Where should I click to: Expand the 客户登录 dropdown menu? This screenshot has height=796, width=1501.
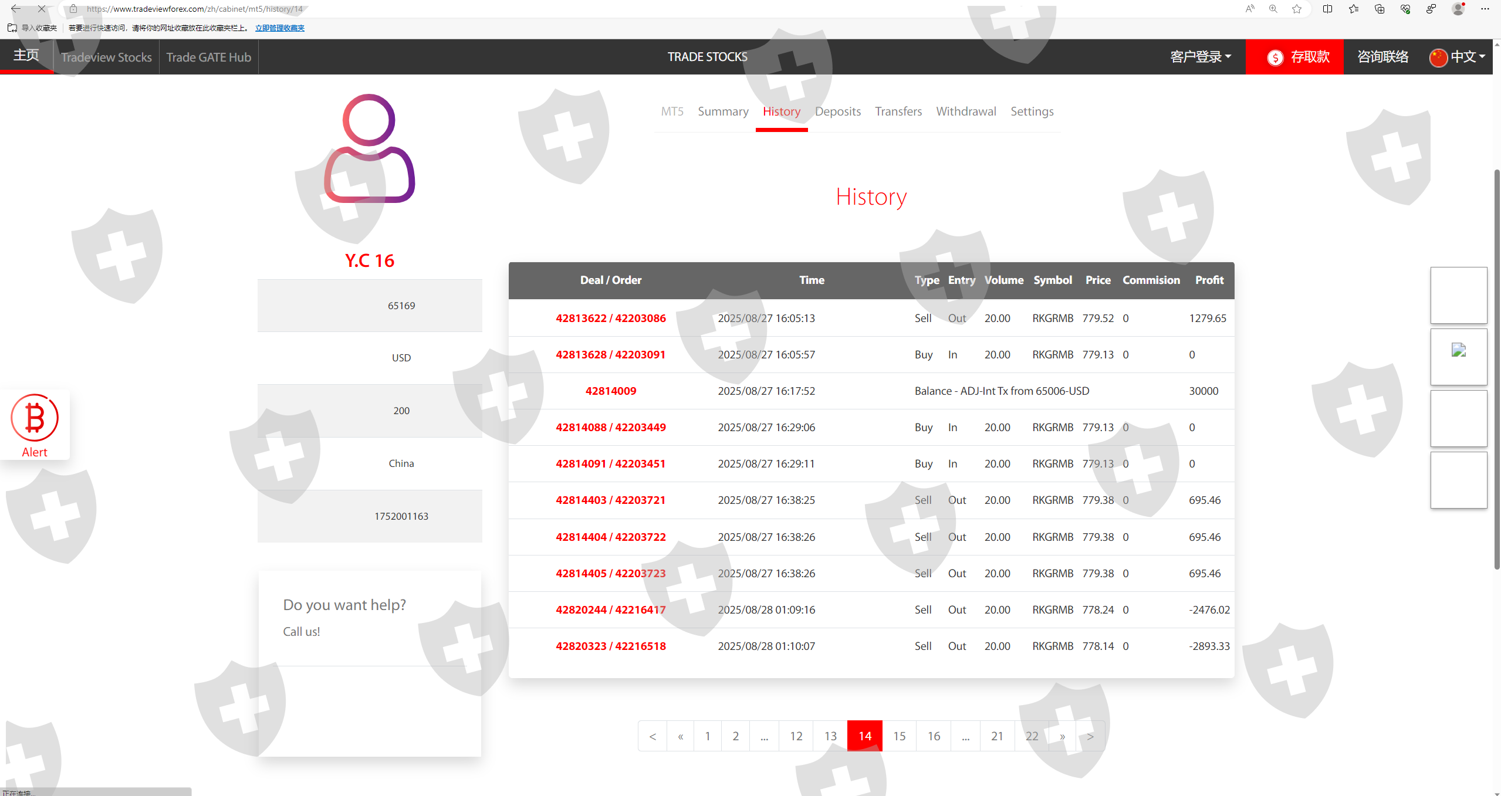tap(1200, 57)
